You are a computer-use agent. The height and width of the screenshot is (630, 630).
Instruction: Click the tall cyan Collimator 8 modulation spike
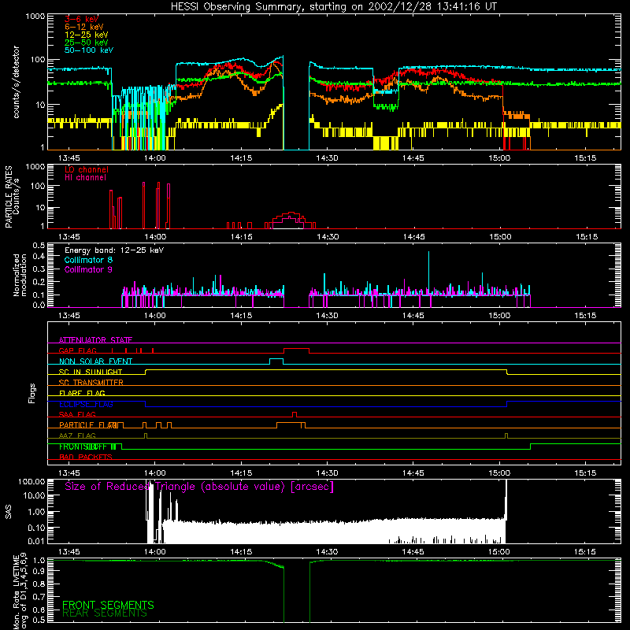point(428,272)
